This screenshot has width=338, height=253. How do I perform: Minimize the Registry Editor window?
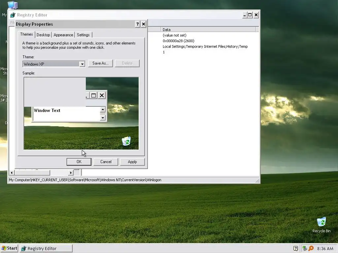click(x=245, y=15)
